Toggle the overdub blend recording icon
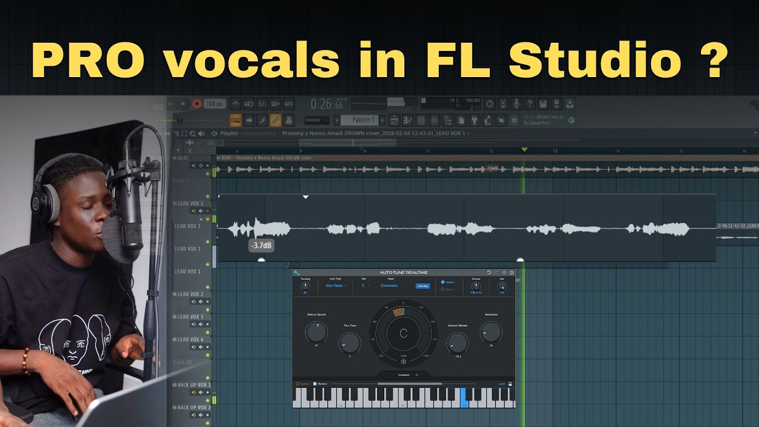 click(275, 103)
